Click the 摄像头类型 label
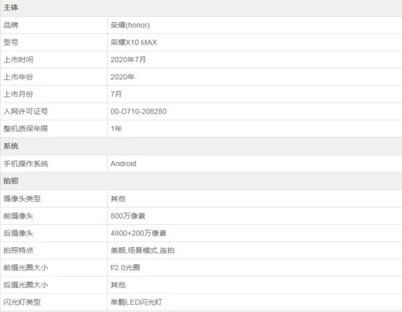 tap(22, 199)
